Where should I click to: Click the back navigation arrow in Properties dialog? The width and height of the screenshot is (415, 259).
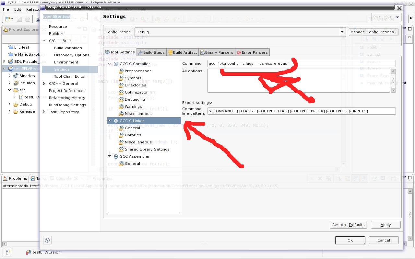[x=375, y=17]
